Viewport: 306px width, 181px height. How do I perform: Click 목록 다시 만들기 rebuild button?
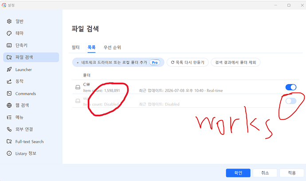coord(188,62)
